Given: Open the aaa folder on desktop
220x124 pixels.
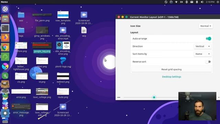Looking at the screenshot, I should (21, 15).
